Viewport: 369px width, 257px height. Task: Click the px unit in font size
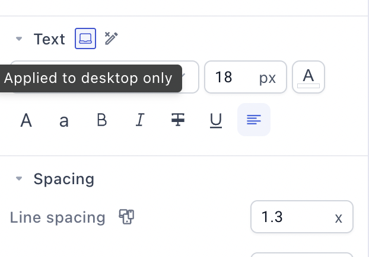268,78
